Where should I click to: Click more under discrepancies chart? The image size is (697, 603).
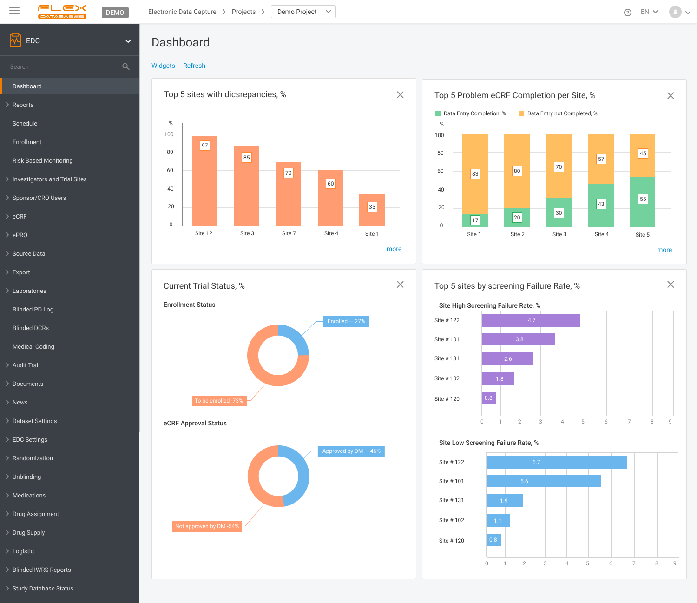394,249
